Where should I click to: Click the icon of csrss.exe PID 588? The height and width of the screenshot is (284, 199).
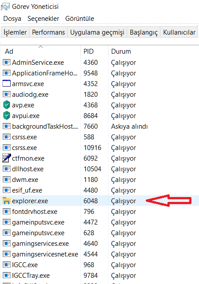pyautogui.click(x=7, y=137)
